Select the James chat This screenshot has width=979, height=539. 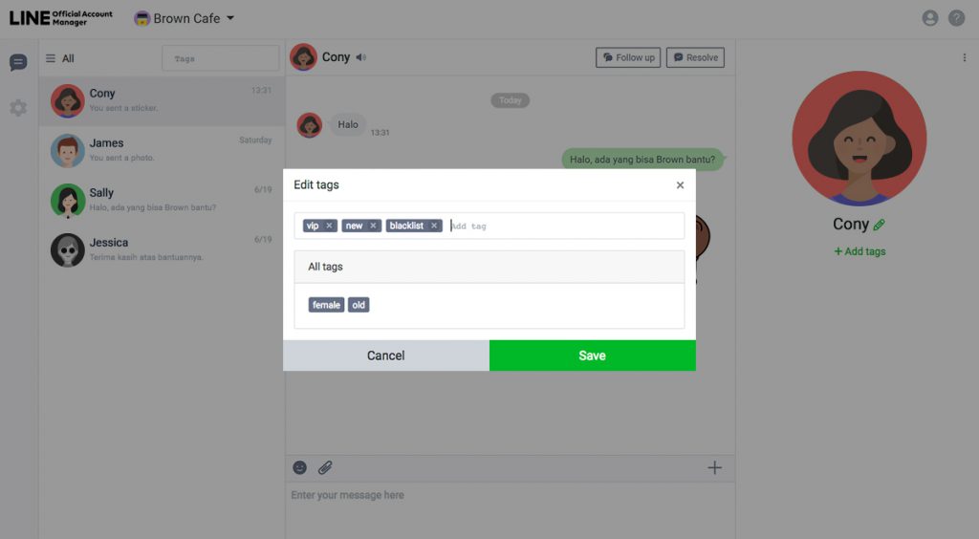click(163, 150)
